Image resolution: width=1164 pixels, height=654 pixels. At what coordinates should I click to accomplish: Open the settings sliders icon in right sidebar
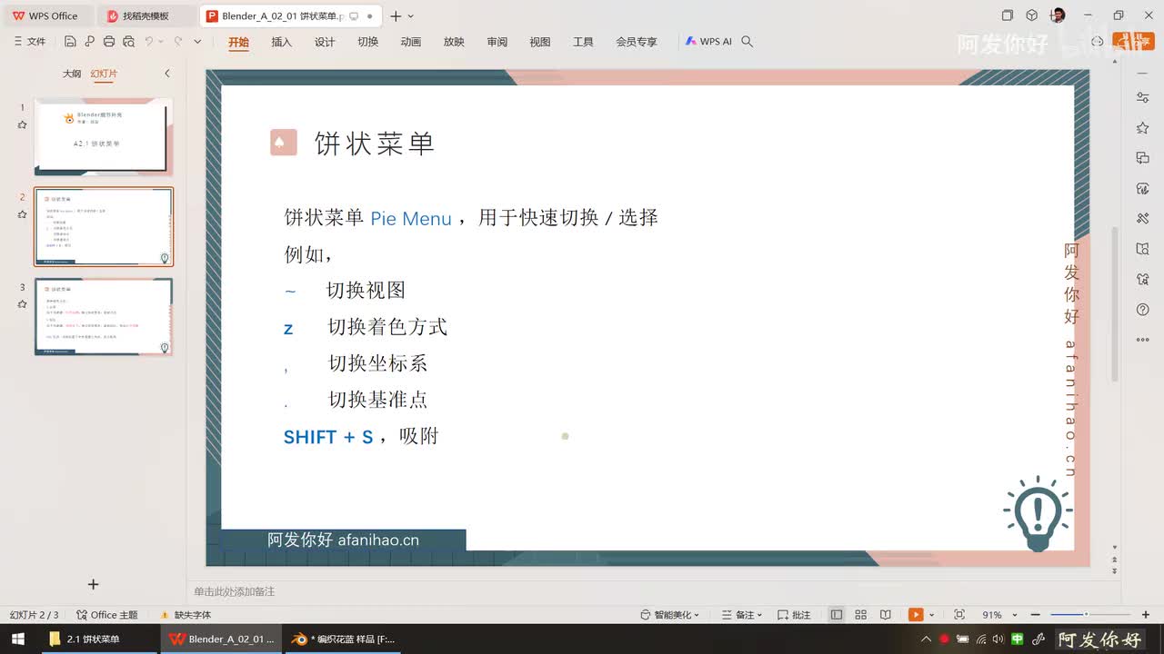coord(1143,97)
